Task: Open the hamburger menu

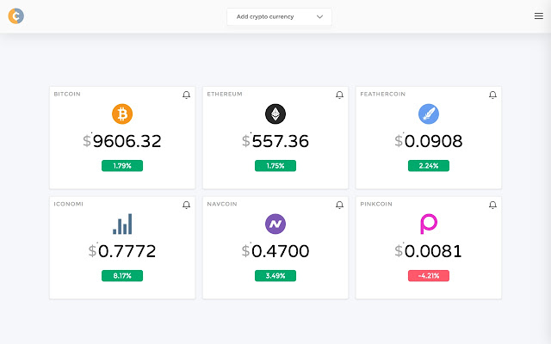Action: pyautogui.click(x=539, y=15)
